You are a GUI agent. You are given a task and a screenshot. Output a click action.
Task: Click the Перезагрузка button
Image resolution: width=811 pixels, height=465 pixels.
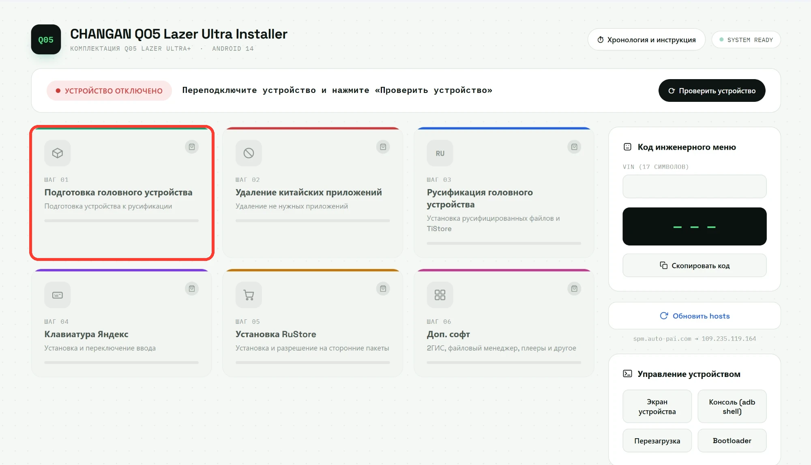coord(657,441)
